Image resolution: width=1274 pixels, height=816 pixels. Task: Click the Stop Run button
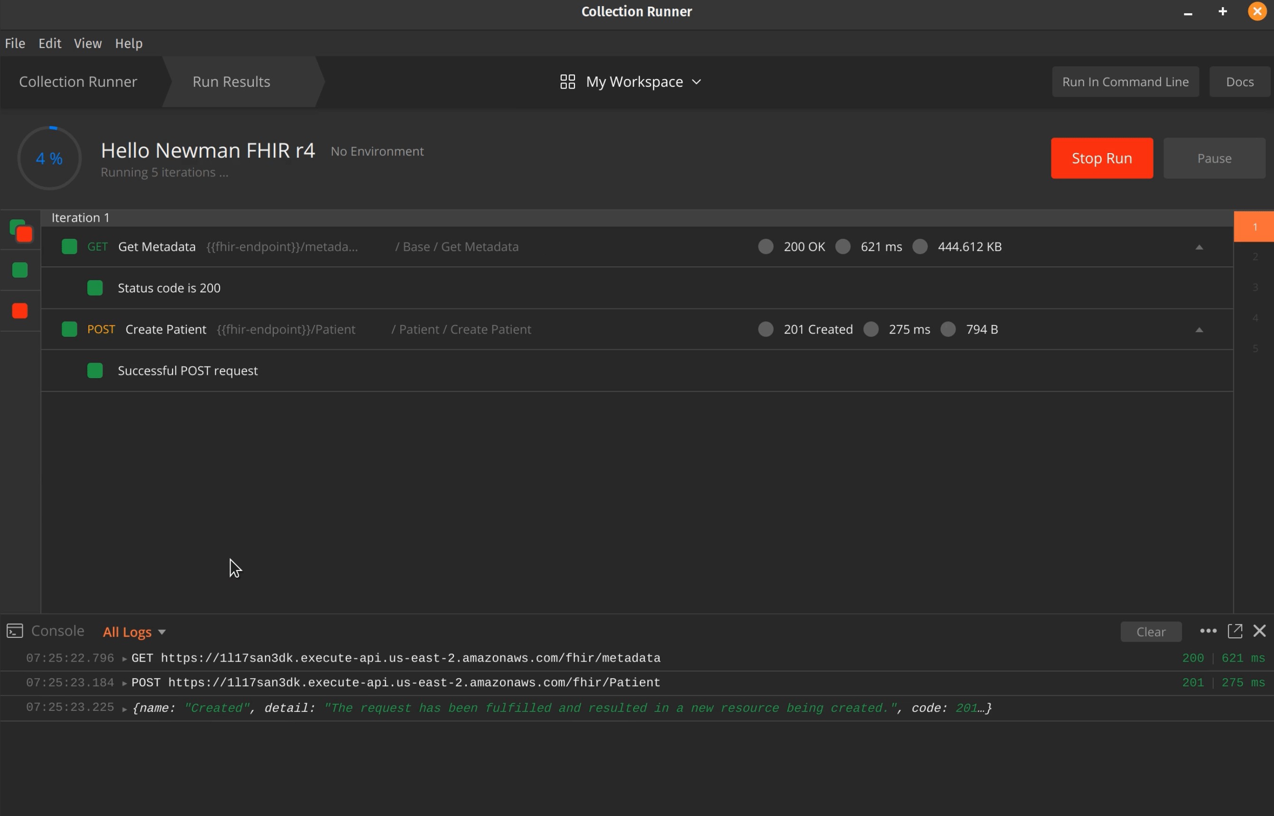pos(1101,158)
